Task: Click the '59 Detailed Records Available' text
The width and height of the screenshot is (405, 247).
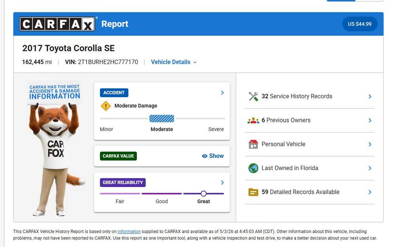Action: [301, 192]
